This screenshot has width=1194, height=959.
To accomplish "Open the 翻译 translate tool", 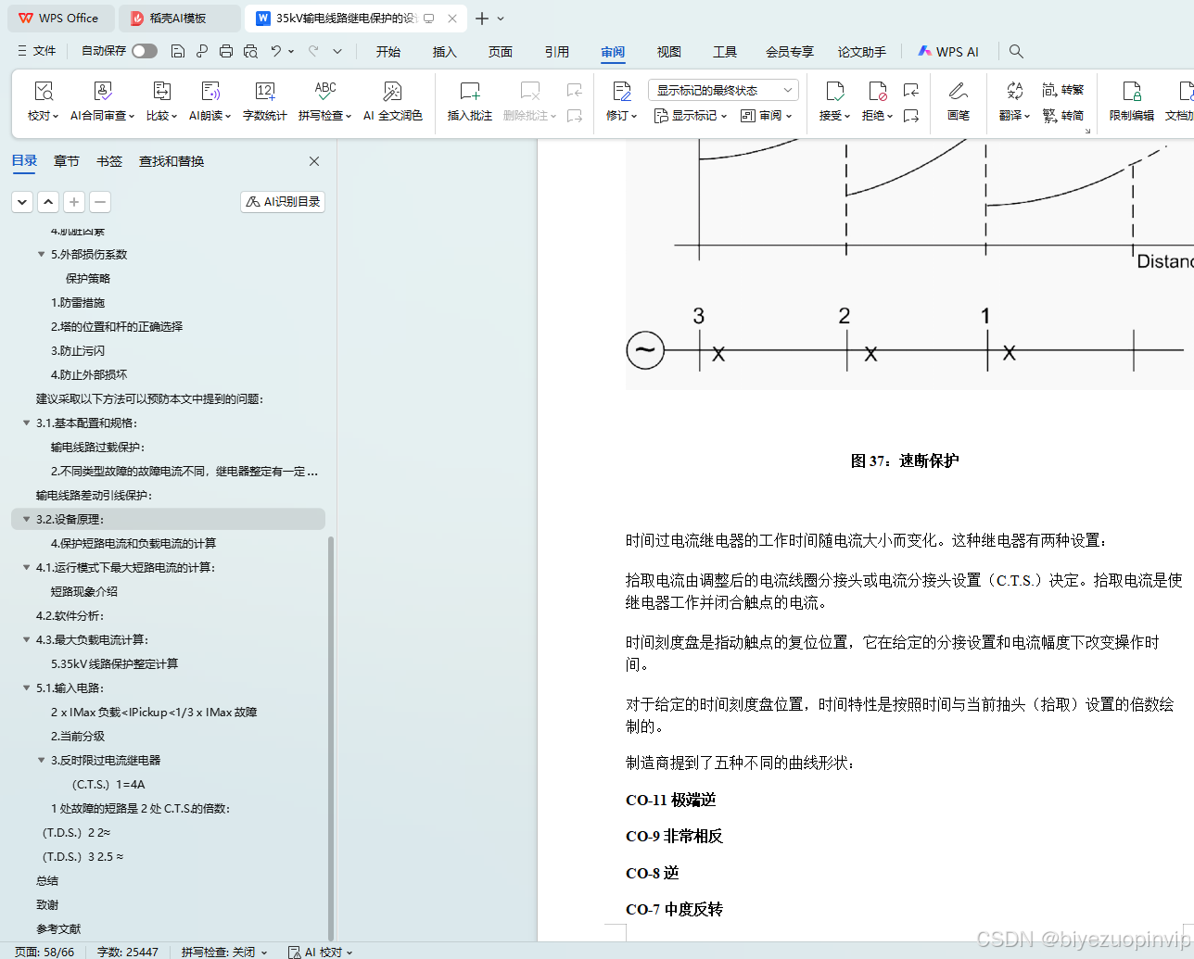I will pyautogui.click(x=1014, y=102).
